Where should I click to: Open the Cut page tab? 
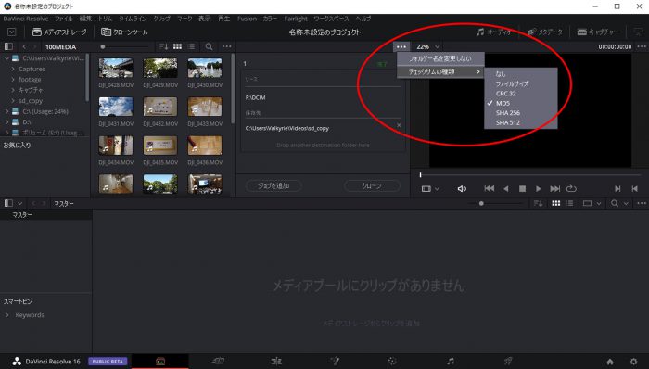[x=218, y=362]
